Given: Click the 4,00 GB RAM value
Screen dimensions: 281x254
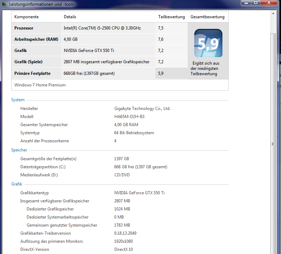Looking at the screenshot, I should (126, 125).
